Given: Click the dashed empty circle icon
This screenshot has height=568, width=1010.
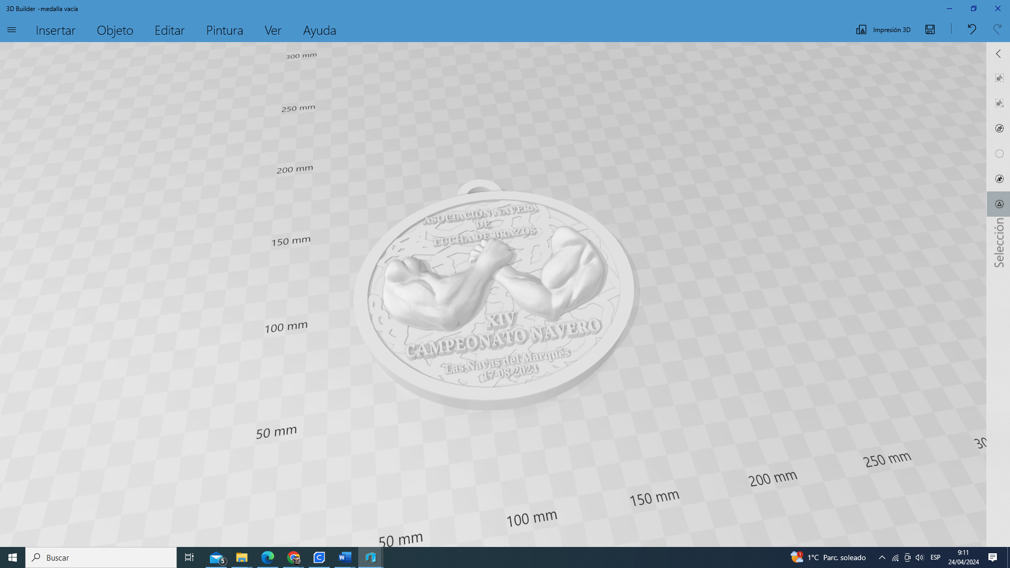Looking at the screenshot, I should (999, 154).
